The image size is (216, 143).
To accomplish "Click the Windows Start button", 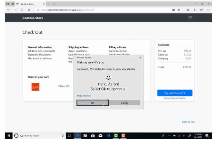I will point(9,136).
